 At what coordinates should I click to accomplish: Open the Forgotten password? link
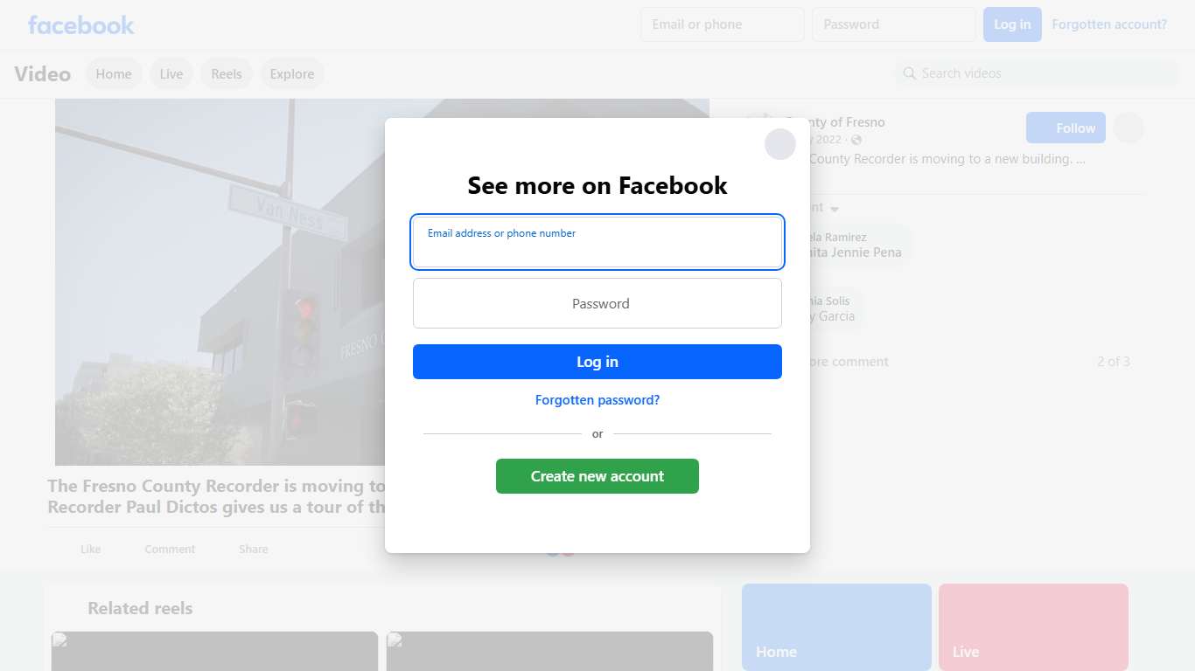click(597, 400)
